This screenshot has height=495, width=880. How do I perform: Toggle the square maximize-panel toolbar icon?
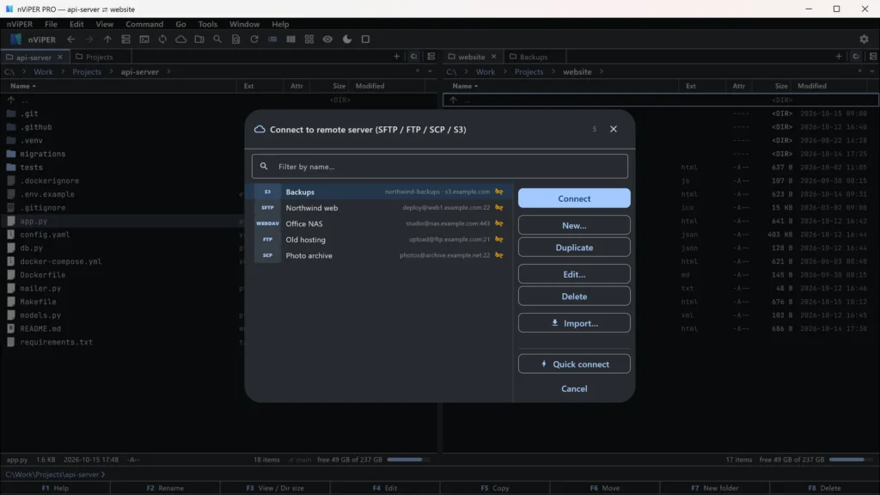[x=365, y=40]
